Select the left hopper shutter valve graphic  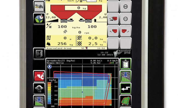point(64,21)
